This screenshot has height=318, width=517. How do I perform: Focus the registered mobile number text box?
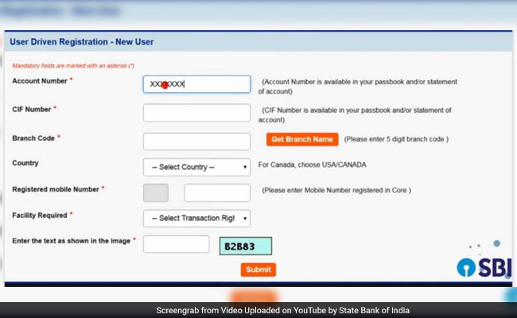click(x=217, y=192)
